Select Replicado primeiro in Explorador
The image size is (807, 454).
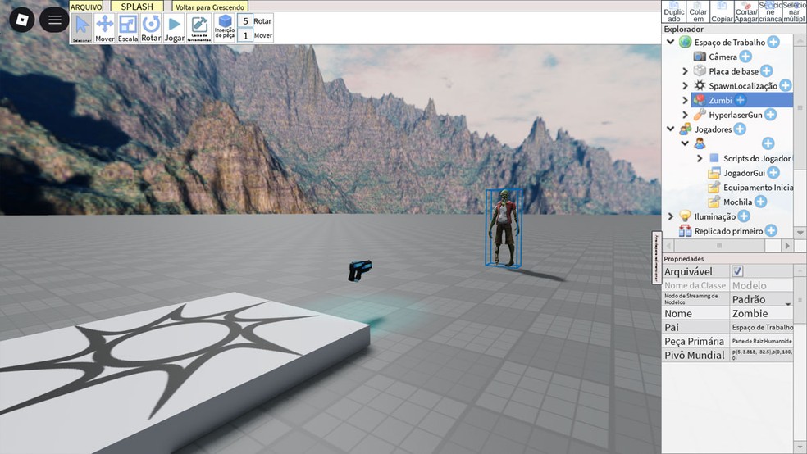click(x=729, y=231)
